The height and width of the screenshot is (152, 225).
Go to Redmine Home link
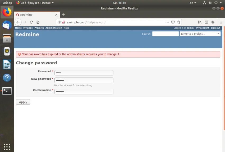tap(18, 28)
